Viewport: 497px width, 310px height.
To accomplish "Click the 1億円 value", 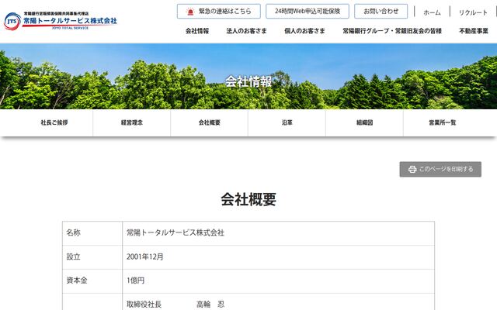I will click(135, 281).
